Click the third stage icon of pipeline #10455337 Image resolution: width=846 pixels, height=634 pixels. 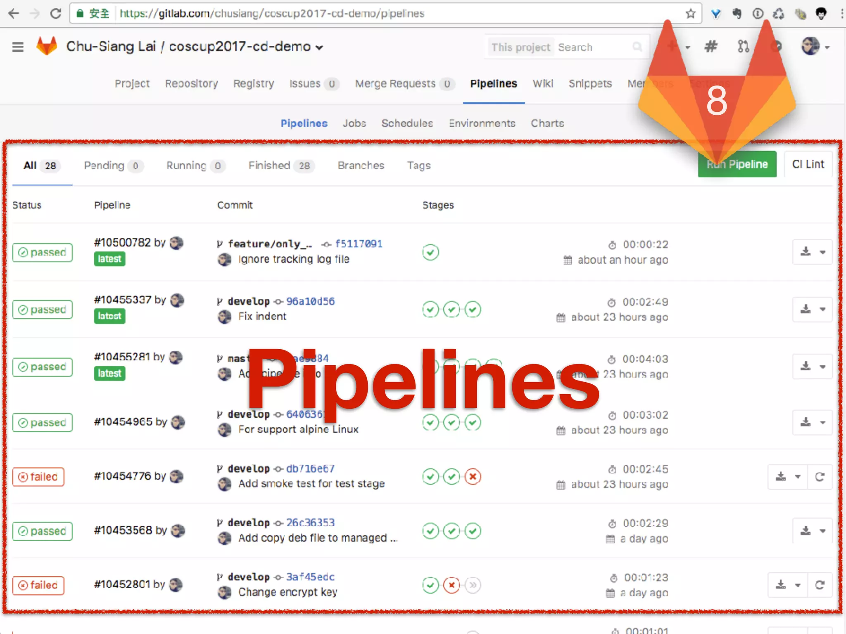point(473,309)
